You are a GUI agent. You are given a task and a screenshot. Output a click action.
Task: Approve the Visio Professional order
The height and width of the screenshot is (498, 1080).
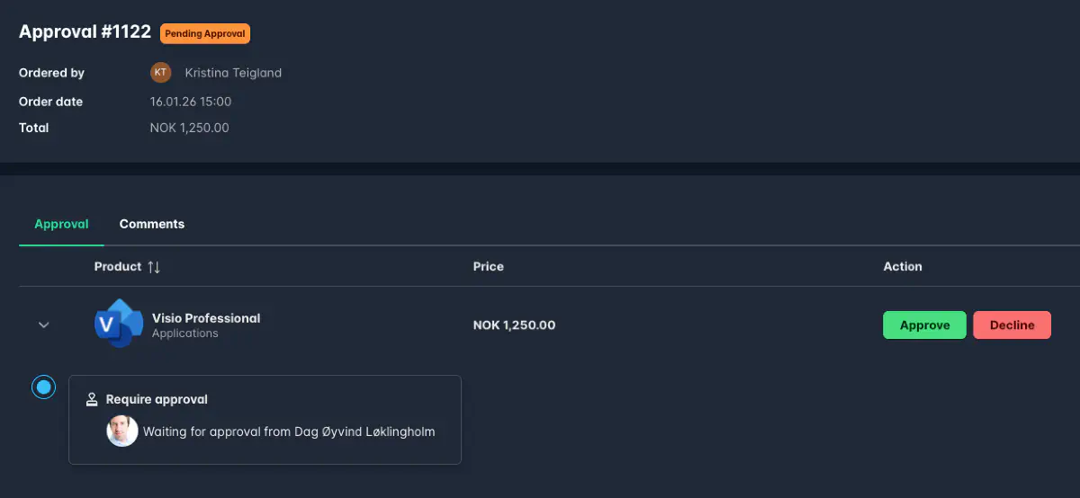click(x=924, y=325)
